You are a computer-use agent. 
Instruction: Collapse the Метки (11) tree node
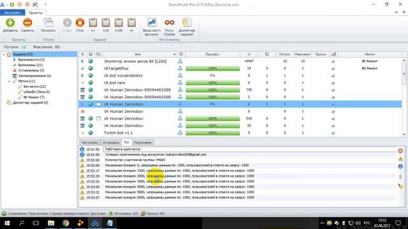click(x=9, y=81)
